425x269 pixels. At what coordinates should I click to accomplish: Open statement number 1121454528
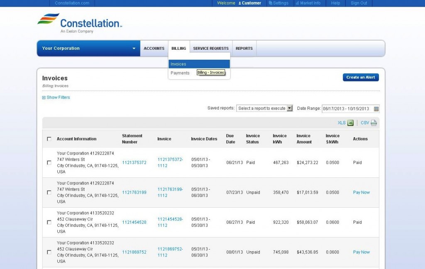pos(134,222)
